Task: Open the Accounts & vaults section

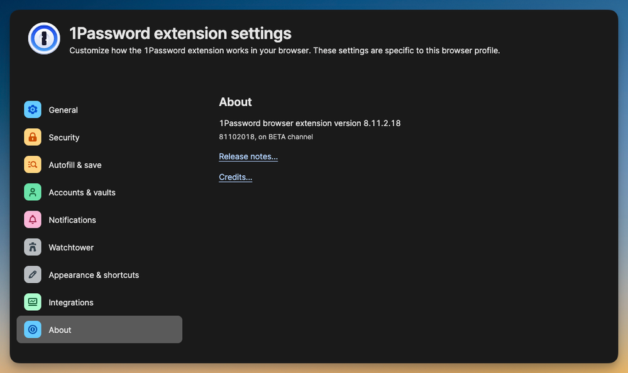Action: click(x=82, y=193)
